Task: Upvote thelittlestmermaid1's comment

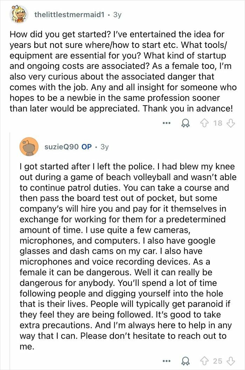Action: point(204,123)
